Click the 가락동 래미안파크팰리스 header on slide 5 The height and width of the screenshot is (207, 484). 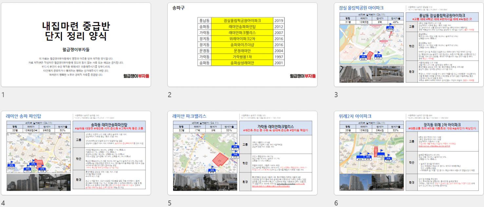[275, 126]
